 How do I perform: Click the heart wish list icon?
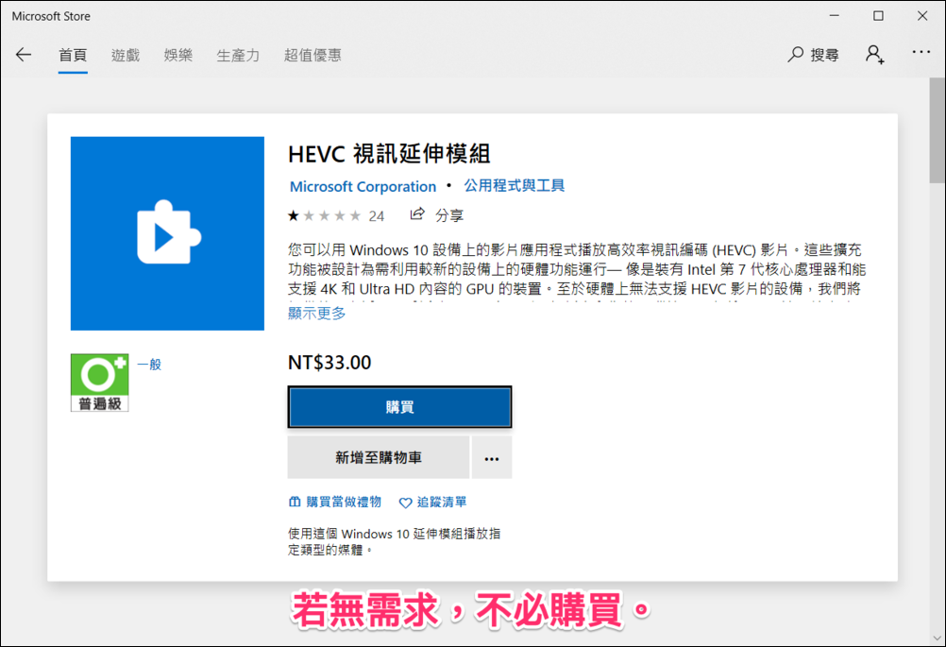[x=405, y=502]
